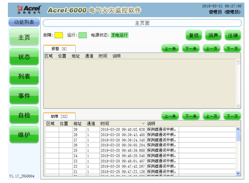249x183 pixels.
Task: Go to next alarm page 下一页
Action: 232,48
